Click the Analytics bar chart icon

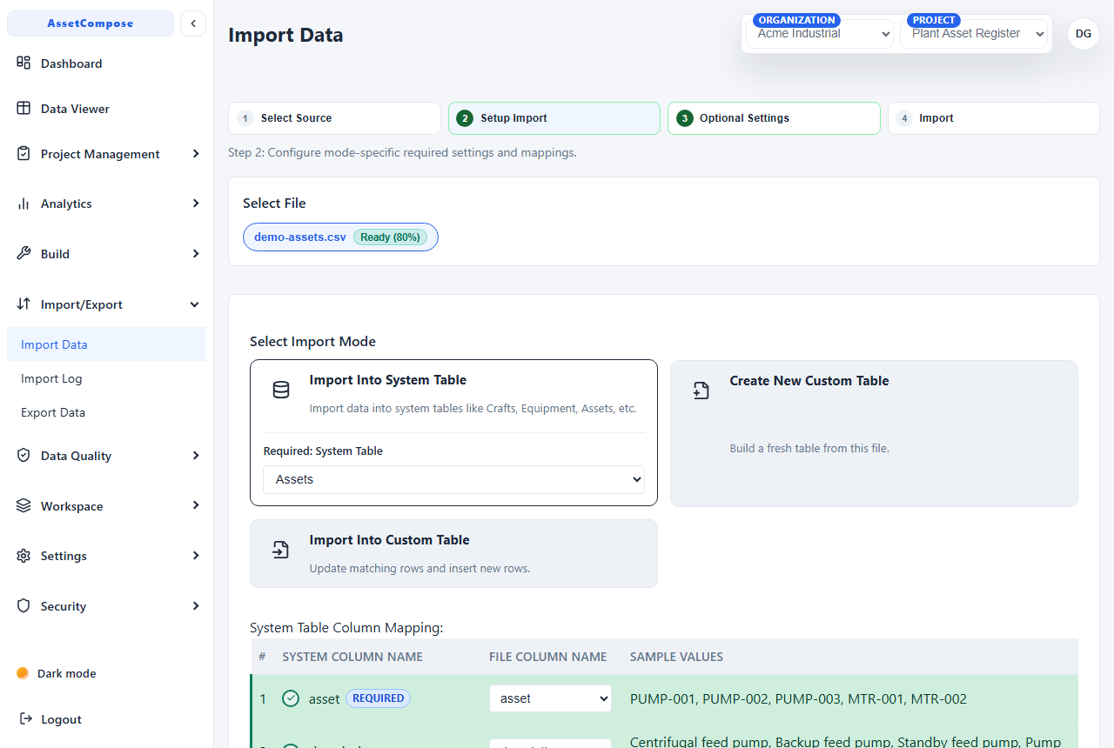pos(23,204)
